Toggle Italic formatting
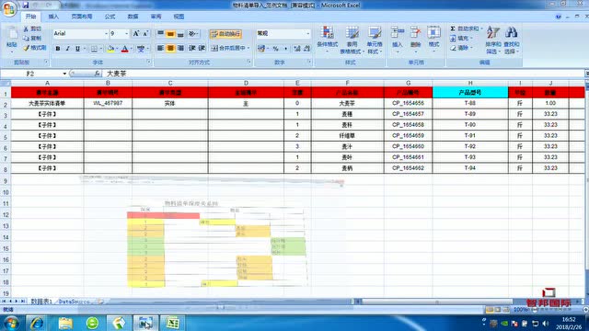Image resolution: width=589 pixels, height=331 pixels. [67, 49]
